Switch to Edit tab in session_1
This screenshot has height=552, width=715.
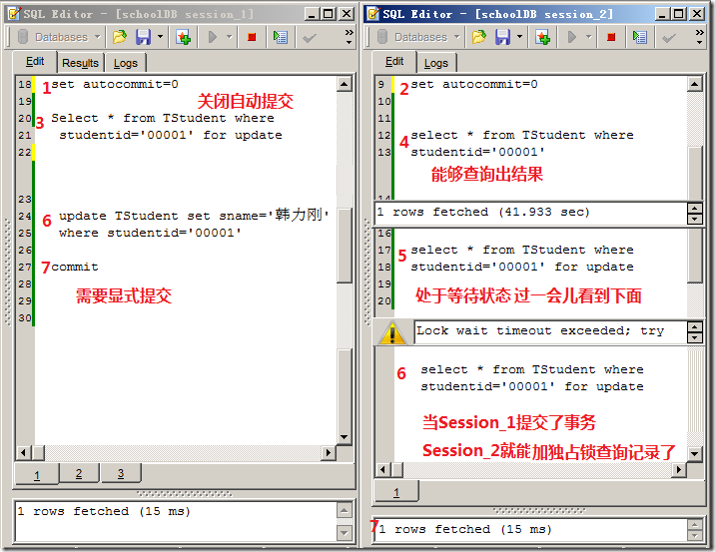click(x=35, y=62)
